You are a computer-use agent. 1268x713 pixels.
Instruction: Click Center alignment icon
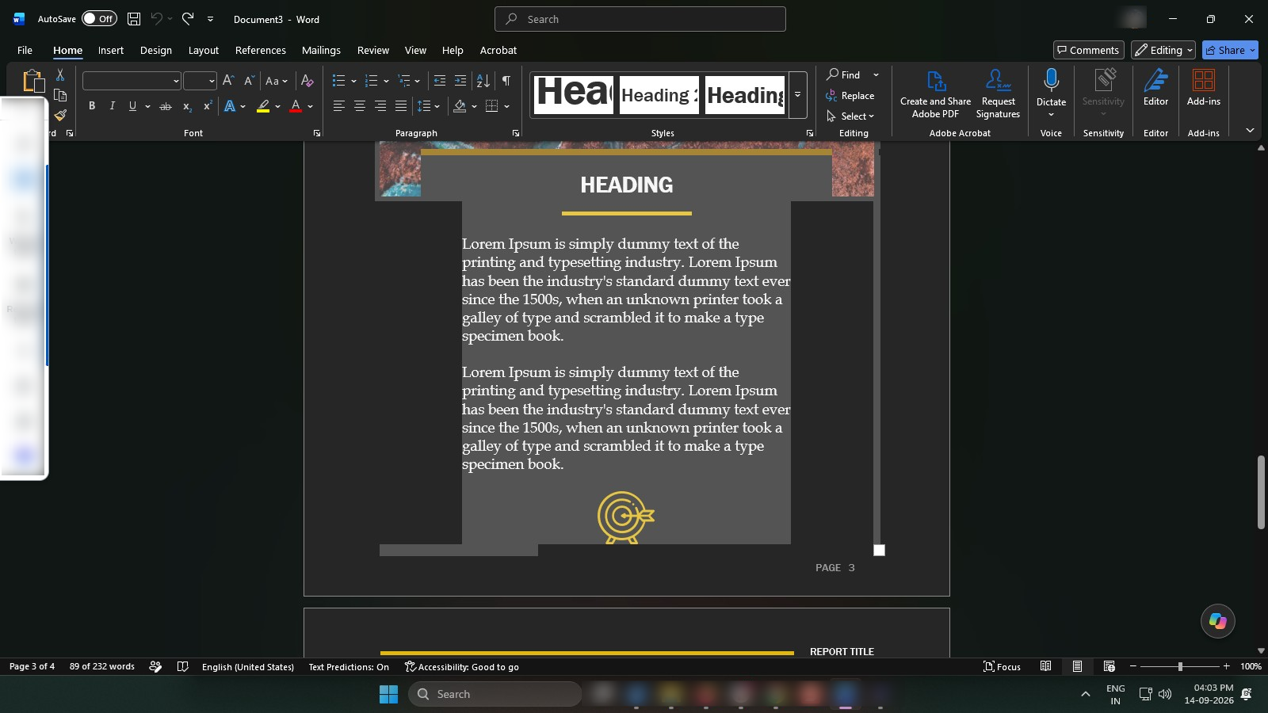pos(360,106)
